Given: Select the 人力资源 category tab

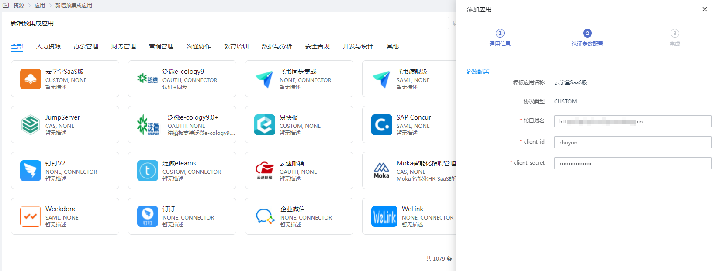Looking at the screenshot, I should pos(48,46).
